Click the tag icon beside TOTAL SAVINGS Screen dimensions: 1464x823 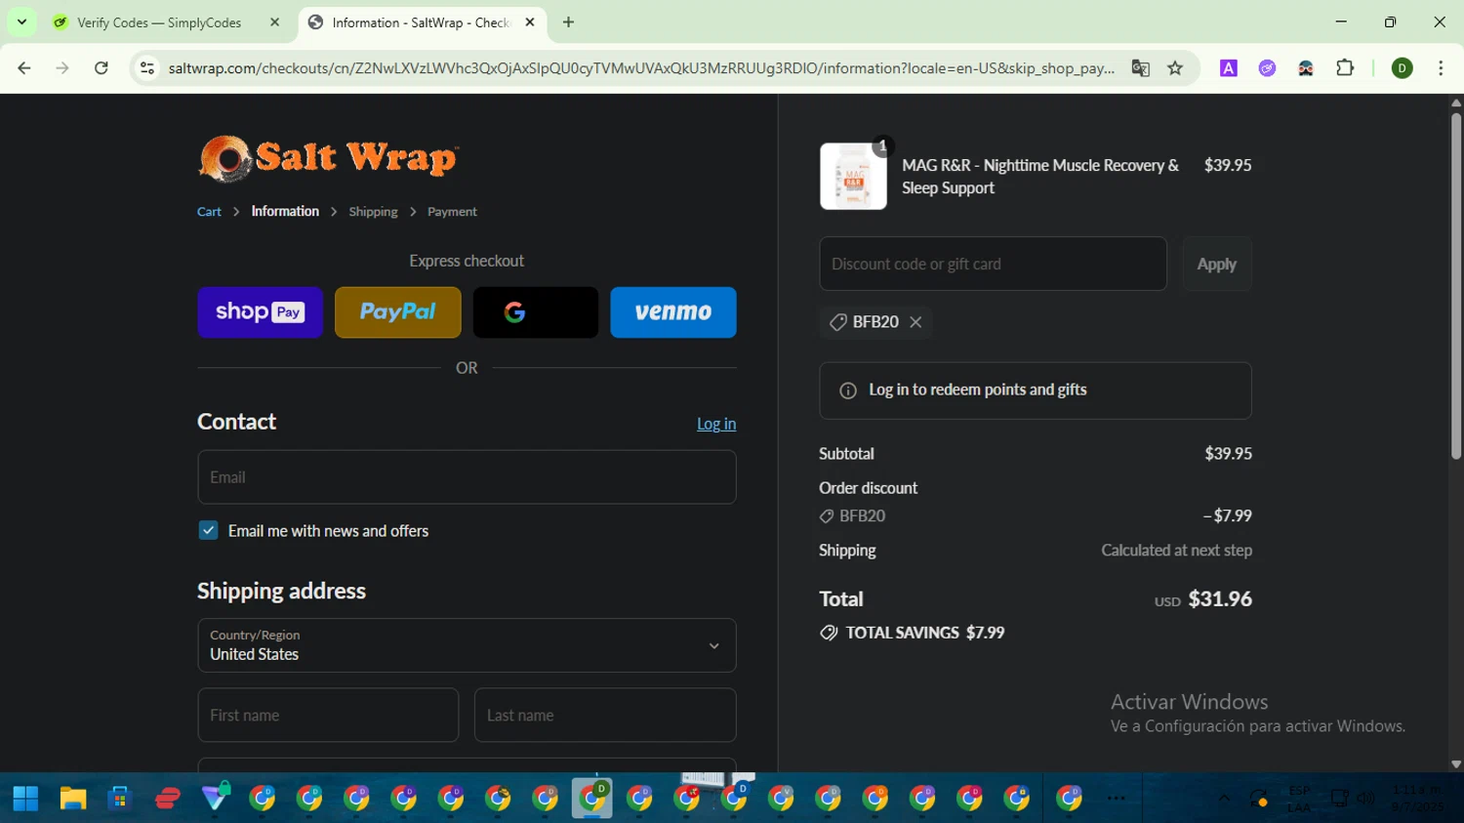[x=829, y=633]
